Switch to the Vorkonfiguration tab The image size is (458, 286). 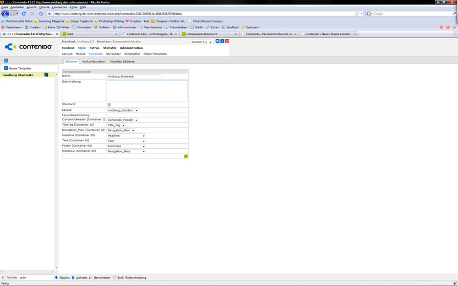coord(93,61)
